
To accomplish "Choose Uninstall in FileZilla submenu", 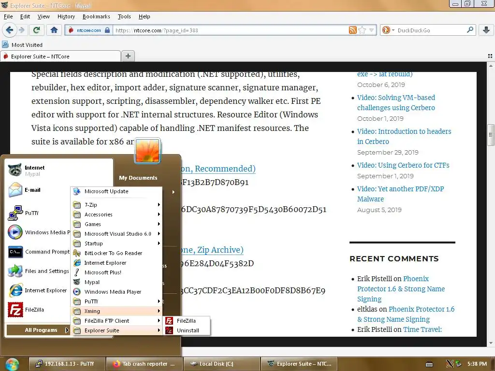I will tap(186, 330).
